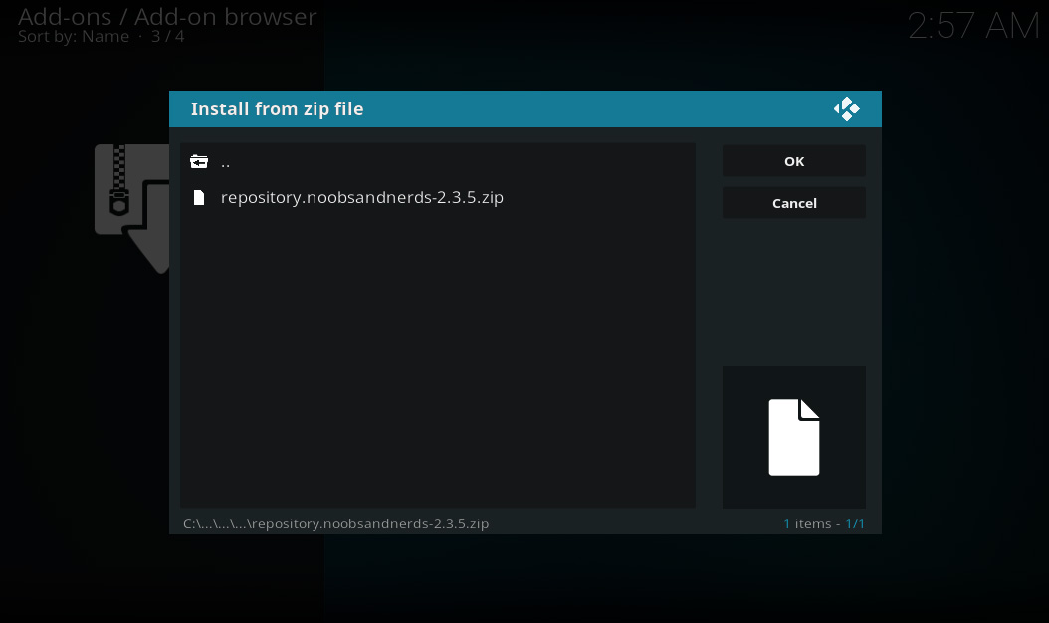Screen dimensions: 1049x623
Task: Click the white file icon beside repository zip
Action: [x=199, y=197]
